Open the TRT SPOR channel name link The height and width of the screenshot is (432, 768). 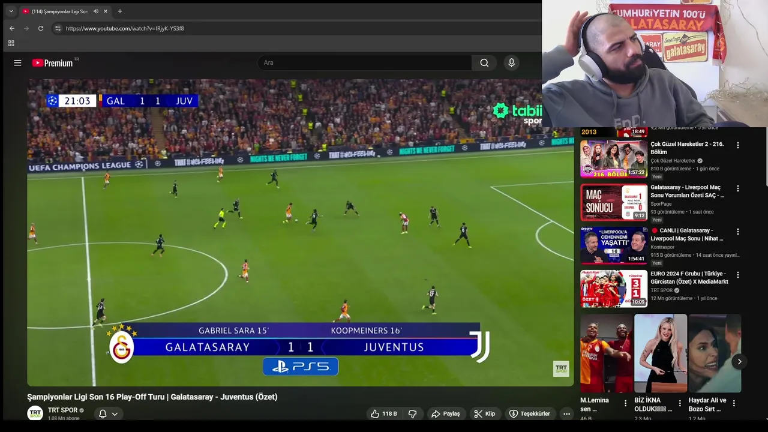[63, 410]
